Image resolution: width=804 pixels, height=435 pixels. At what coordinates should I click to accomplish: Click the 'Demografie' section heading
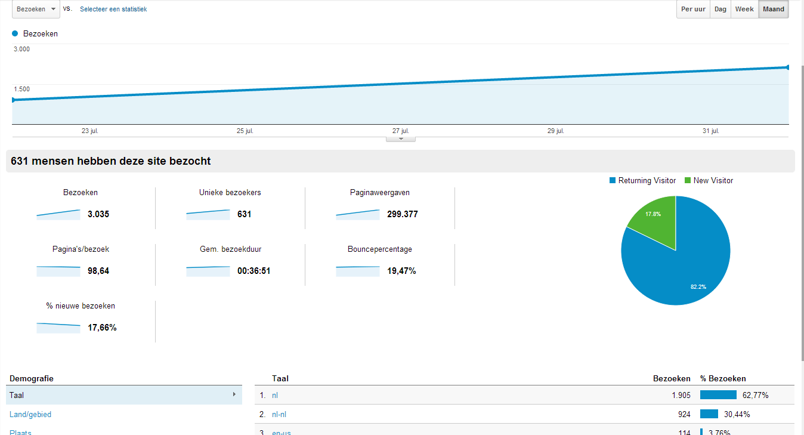click(x=32, y=378)
